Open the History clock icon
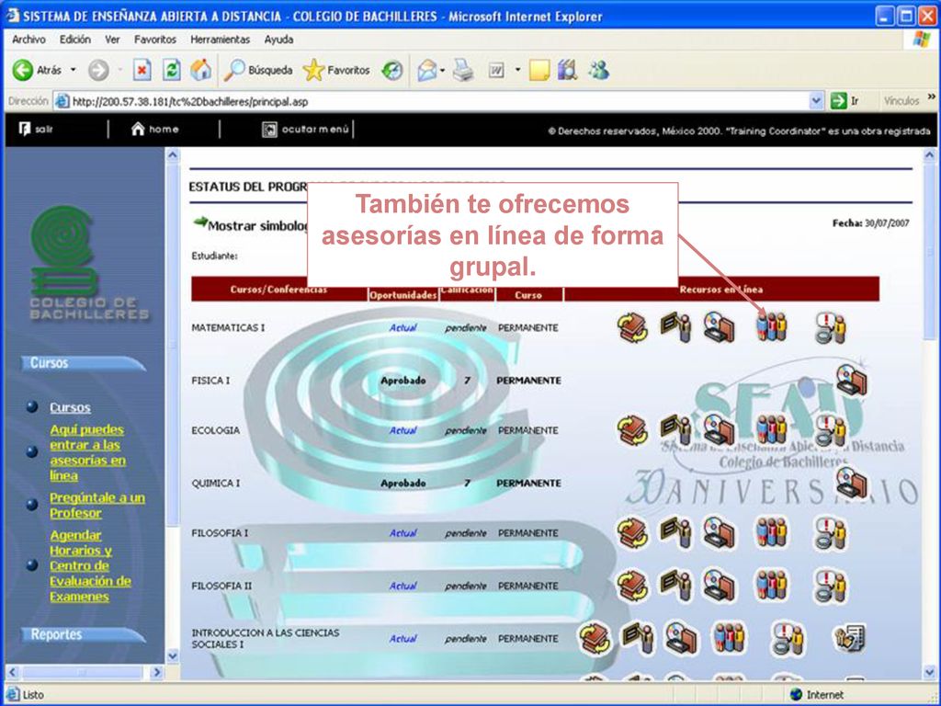This screenshot has width=941, height=706. (x=392, y=70)
